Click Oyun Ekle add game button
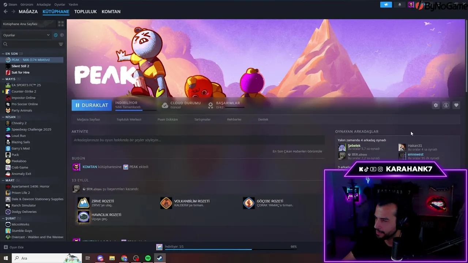468x263 pixels. (x=14, y=247)
